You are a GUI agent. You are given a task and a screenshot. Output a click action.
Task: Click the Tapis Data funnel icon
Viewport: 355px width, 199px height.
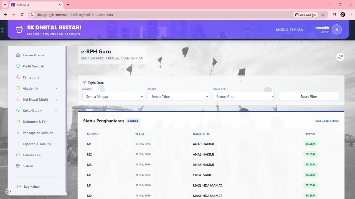[84, 82]
